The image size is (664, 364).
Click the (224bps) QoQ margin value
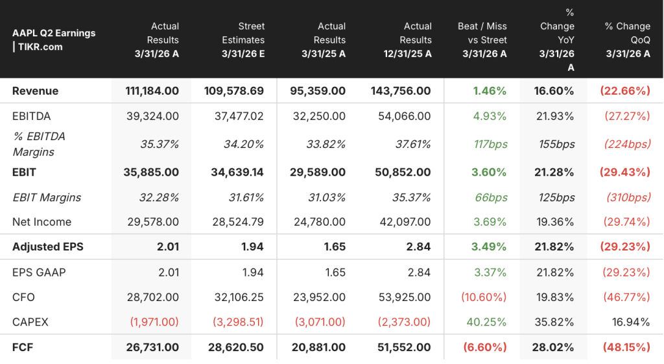pos(627,145)
